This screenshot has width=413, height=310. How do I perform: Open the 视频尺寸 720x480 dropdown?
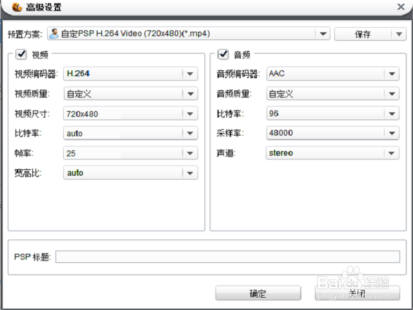click(130, 114)
